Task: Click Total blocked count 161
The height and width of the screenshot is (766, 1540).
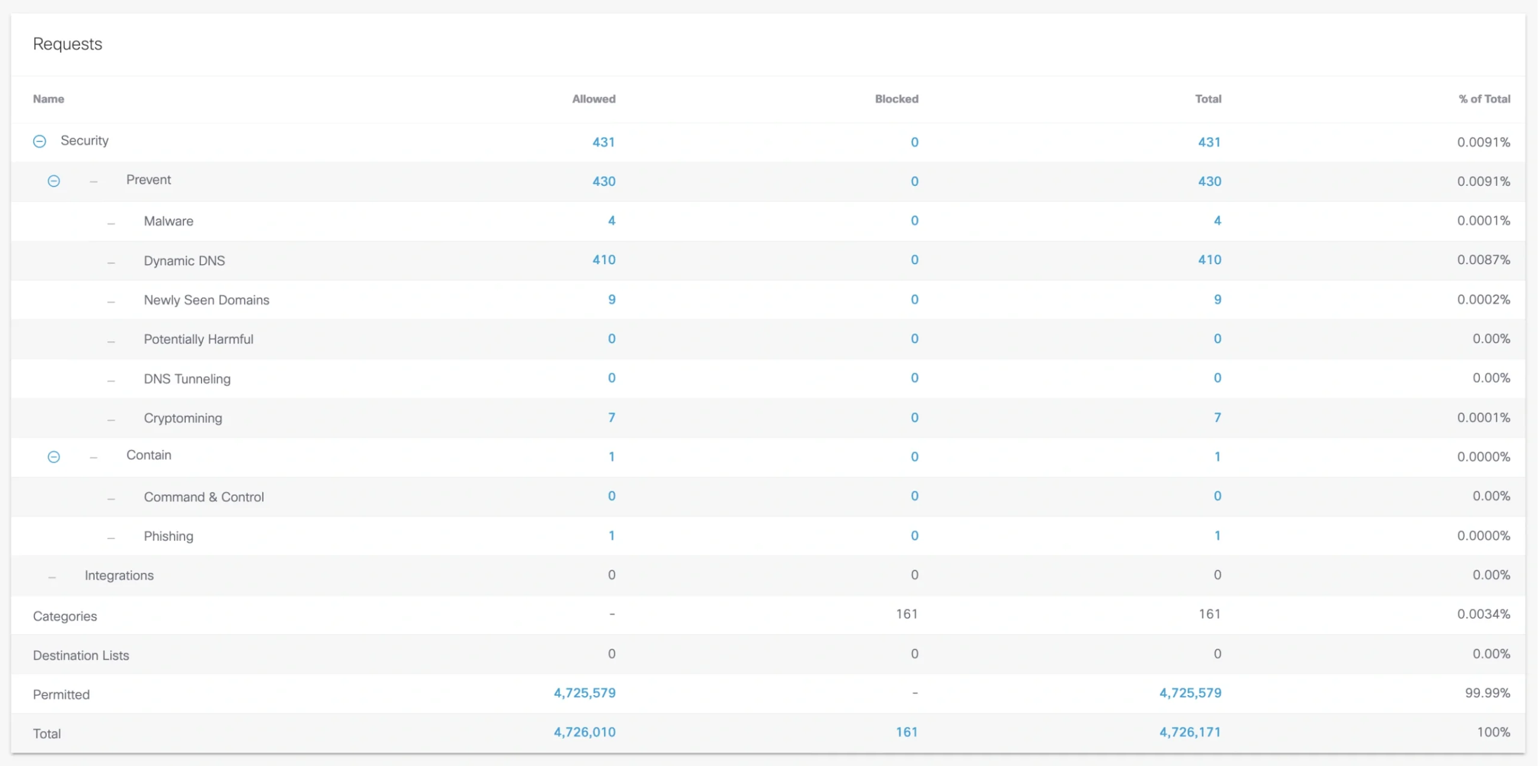Action: [x=906, y=732]
